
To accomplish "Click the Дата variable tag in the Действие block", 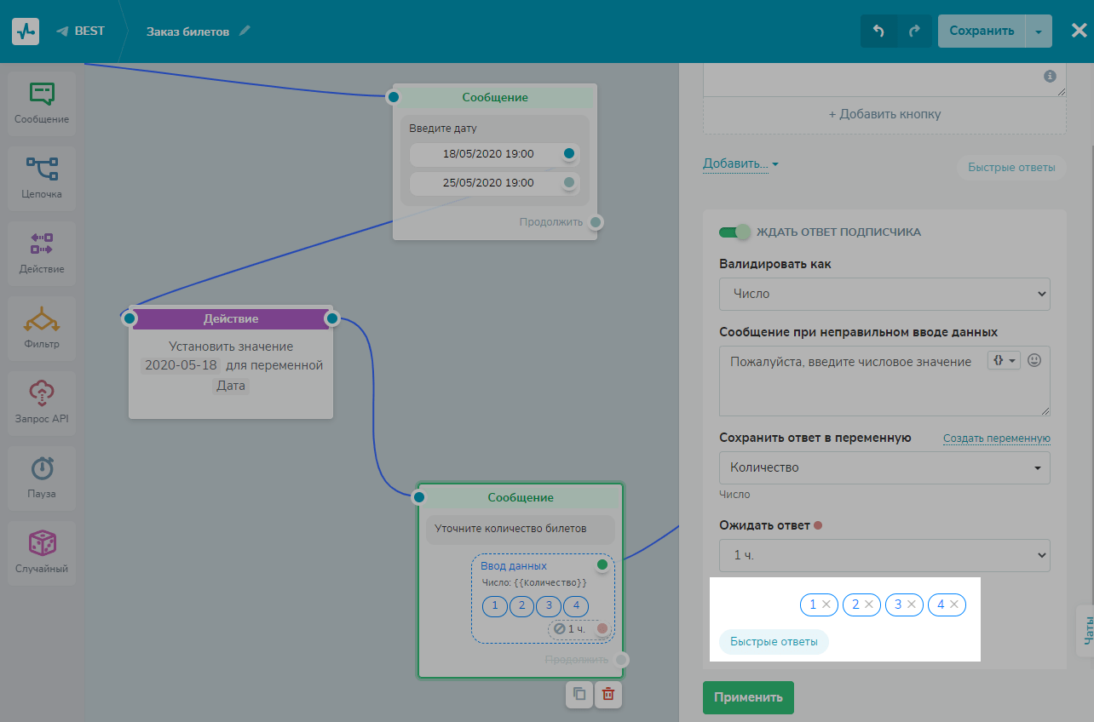I will 231,386.
